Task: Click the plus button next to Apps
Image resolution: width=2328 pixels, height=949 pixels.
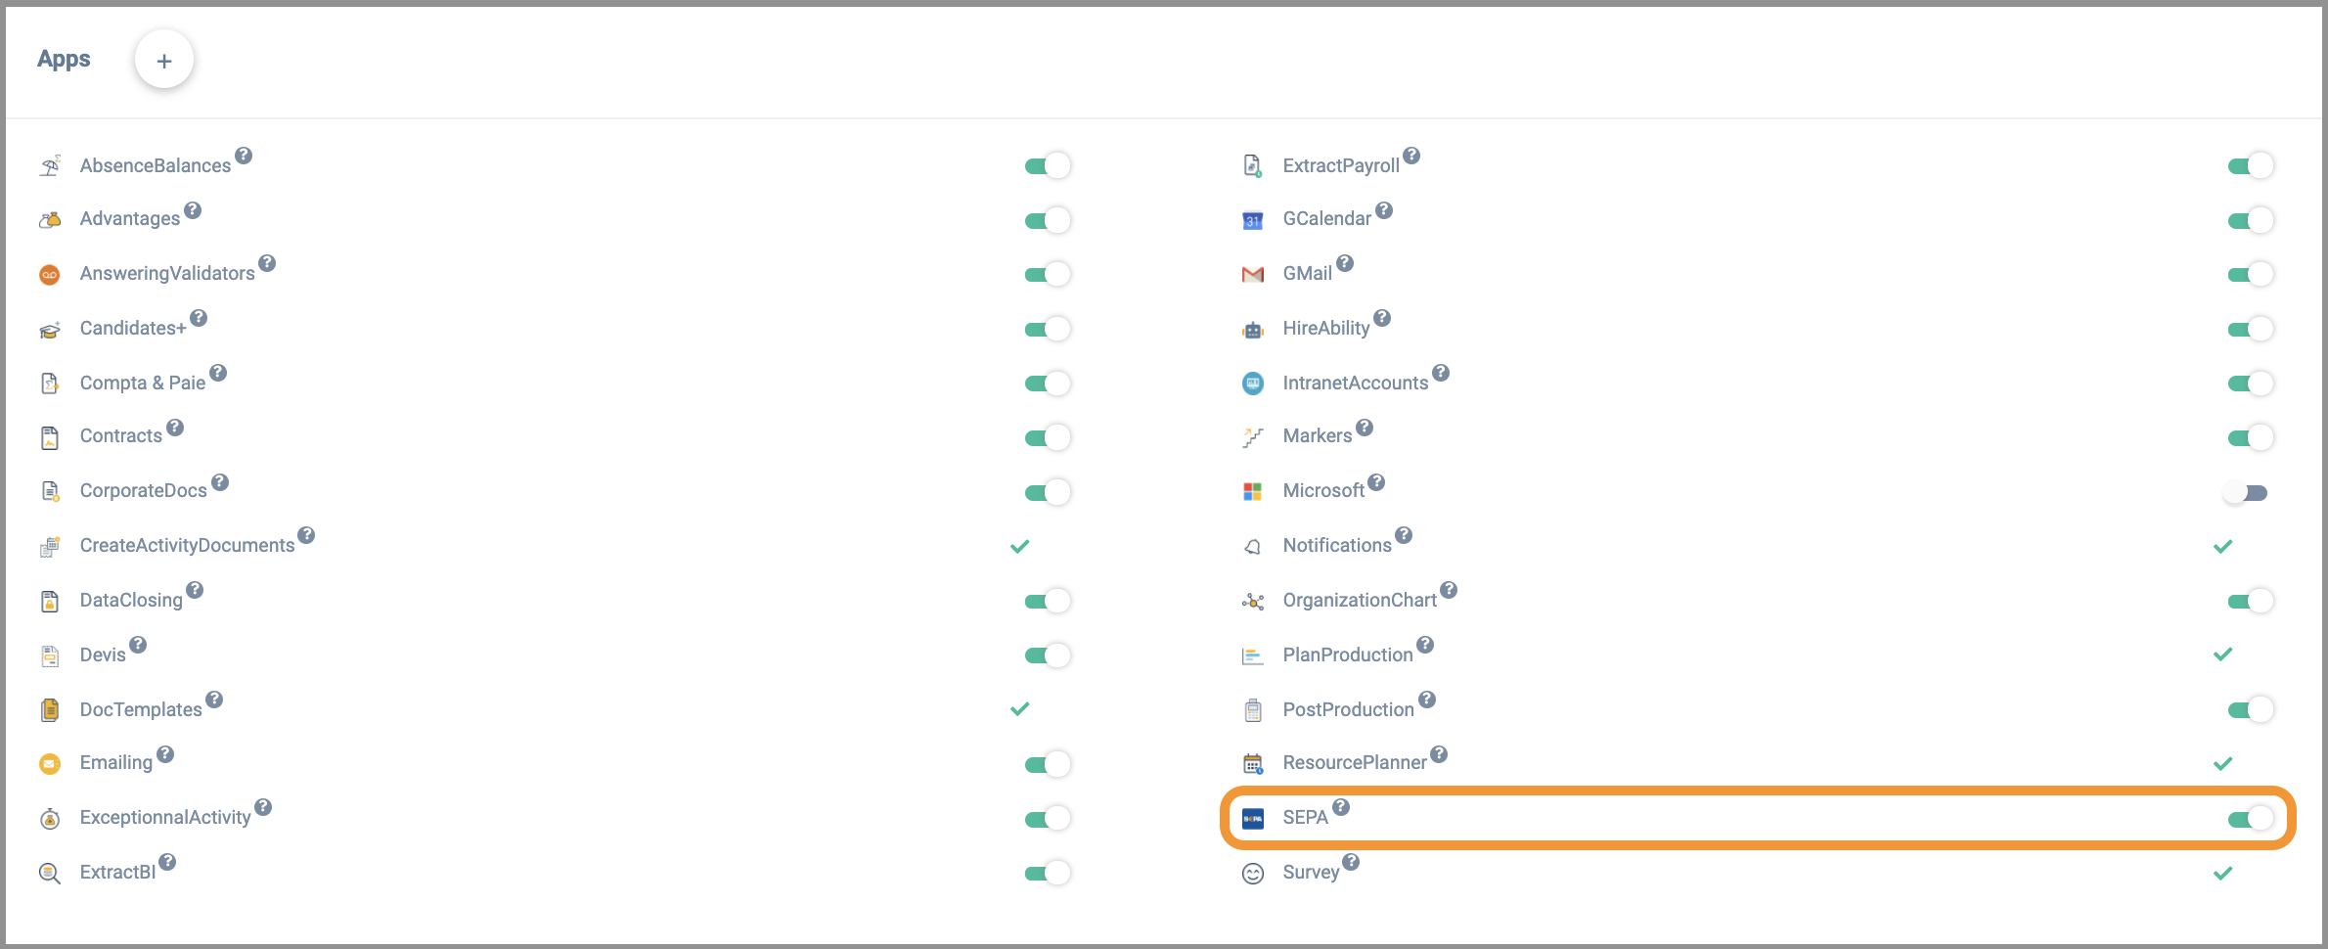Action: pos(163,61)
